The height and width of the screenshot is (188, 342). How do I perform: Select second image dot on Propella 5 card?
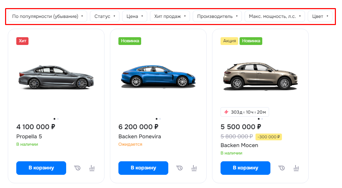58,119
